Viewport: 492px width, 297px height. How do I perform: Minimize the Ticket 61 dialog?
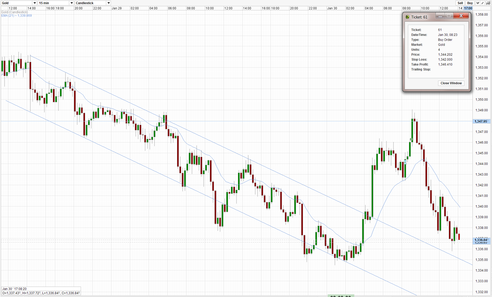pos(440,16)
